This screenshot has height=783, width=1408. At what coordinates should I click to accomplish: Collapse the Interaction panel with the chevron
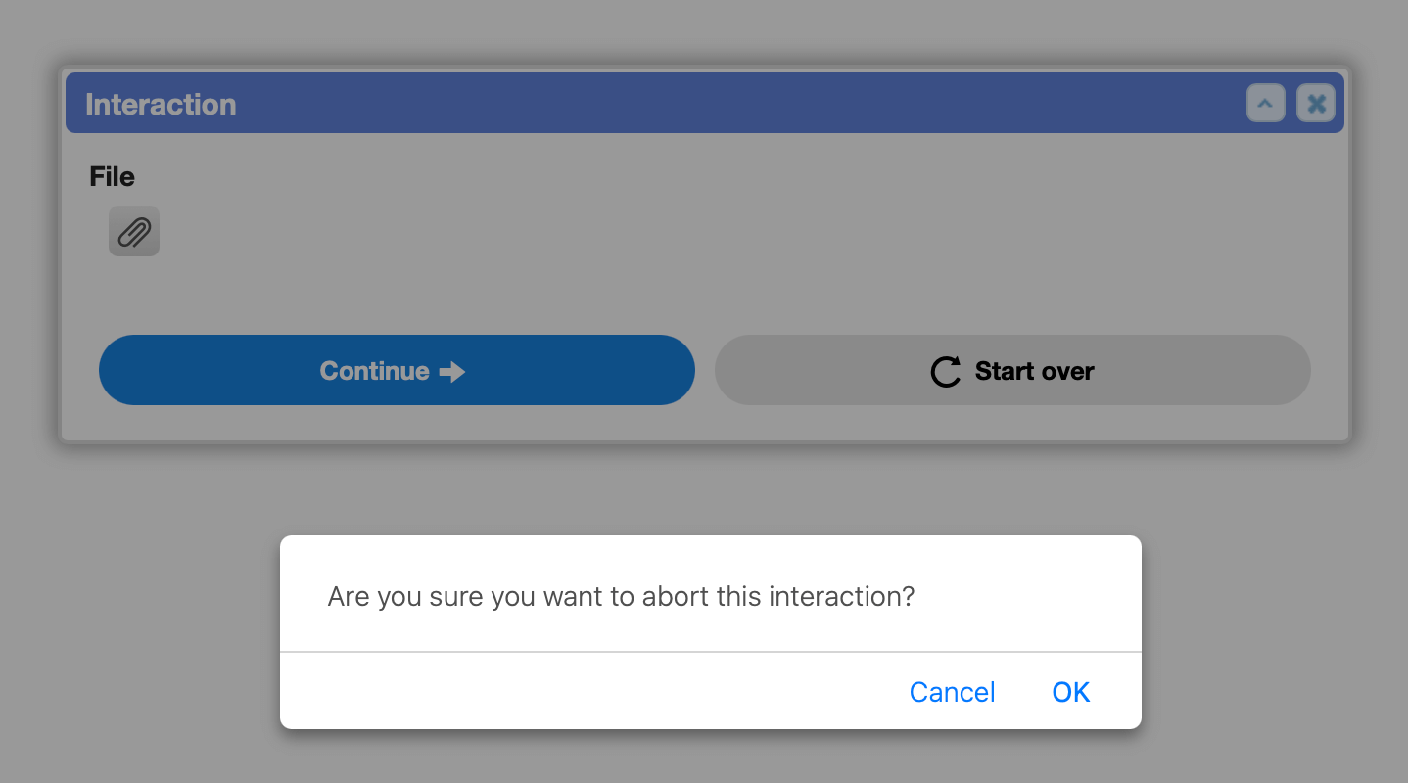coord(1265,103)
